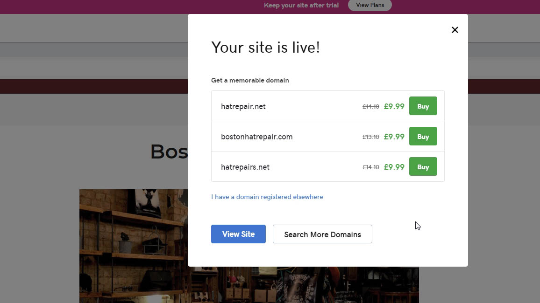Screen dimensions: 540x303
Task: Click the crossed-out £13.10 price on bostonhatrepair.com
Action: click(370, 136)
